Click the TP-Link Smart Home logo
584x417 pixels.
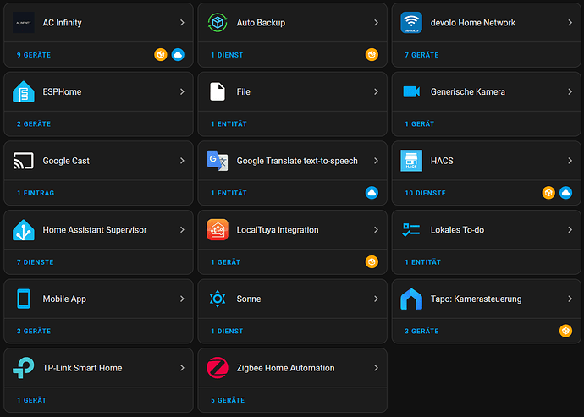tap(24, 368)
